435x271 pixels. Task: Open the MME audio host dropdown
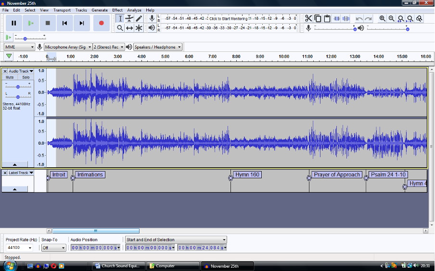[19, 47]
